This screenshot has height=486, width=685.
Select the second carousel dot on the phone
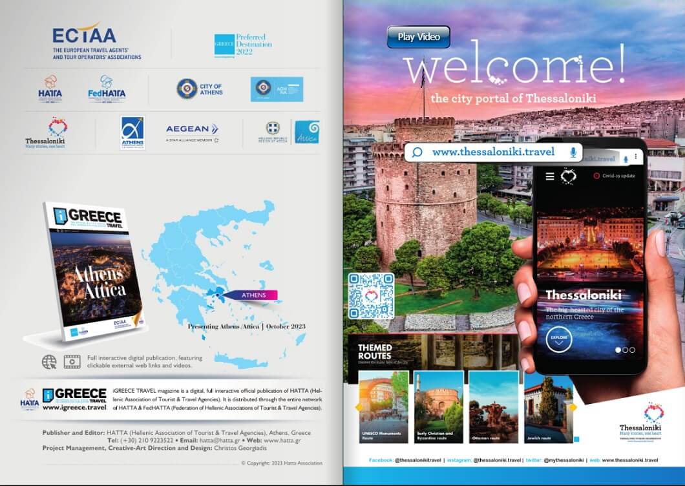tap(625, 350)
